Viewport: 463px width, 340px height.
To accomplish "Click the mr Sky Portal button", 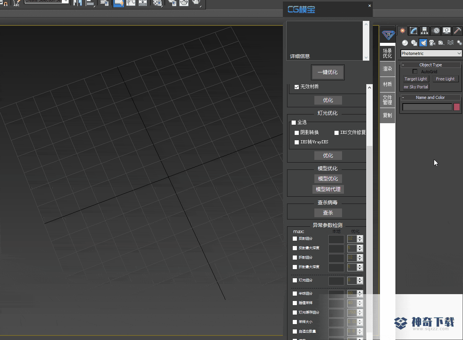I will (416, 87).
